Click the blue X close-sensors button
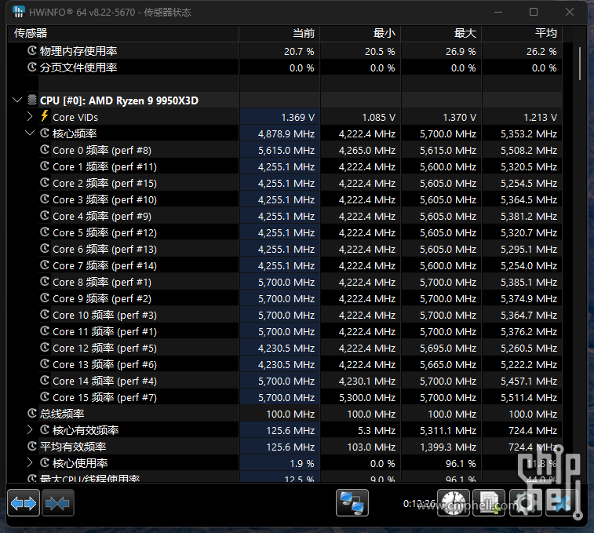Image resolution: width=594 pixels, height=533 pixels. (561, 503)
